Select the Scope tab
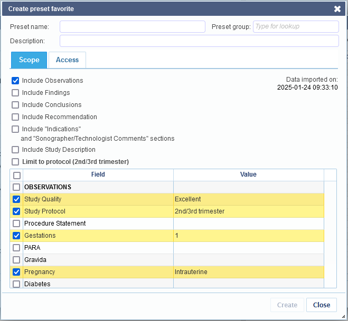The width and height of the screenshot is (348, 321). click(x=29, y=60)
